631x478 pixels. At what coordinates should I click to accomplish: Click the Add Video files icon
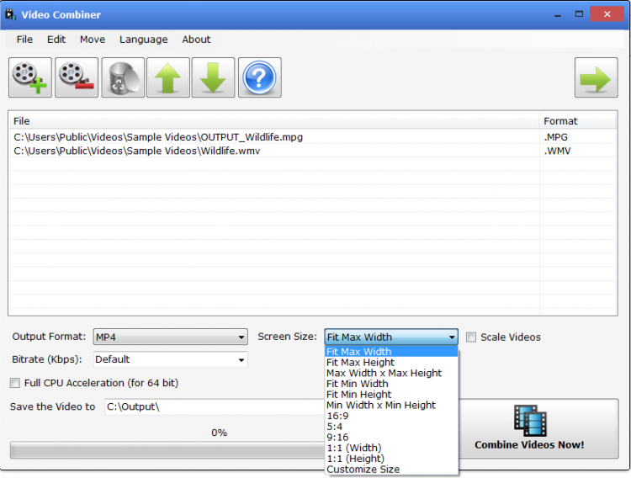tap(30, 78)
